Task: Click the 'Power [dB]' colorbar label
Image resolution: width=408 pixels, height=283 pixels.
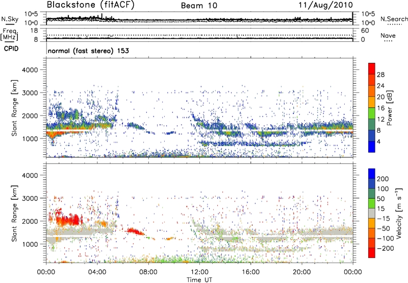Action: click(390, 108)
